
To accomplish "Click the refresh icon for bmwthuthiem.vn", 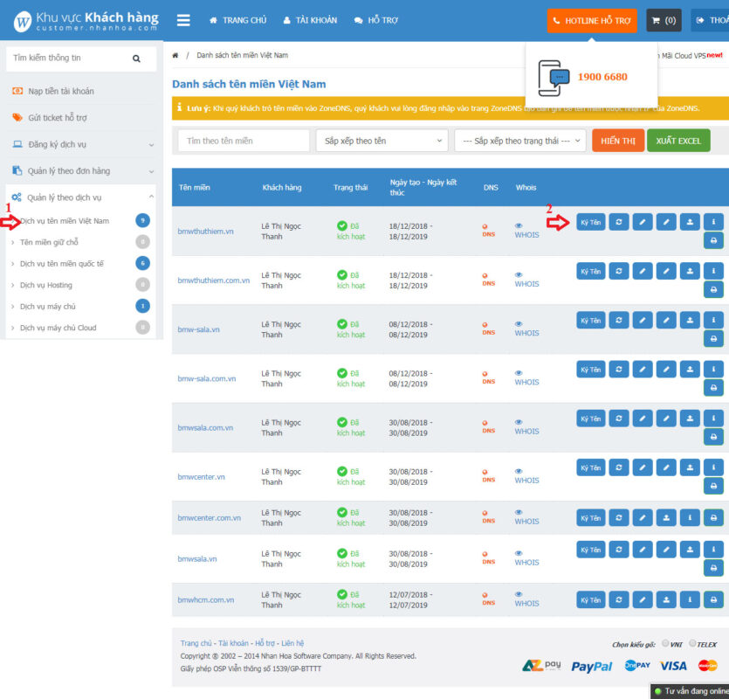I will [x=618, y=222].
